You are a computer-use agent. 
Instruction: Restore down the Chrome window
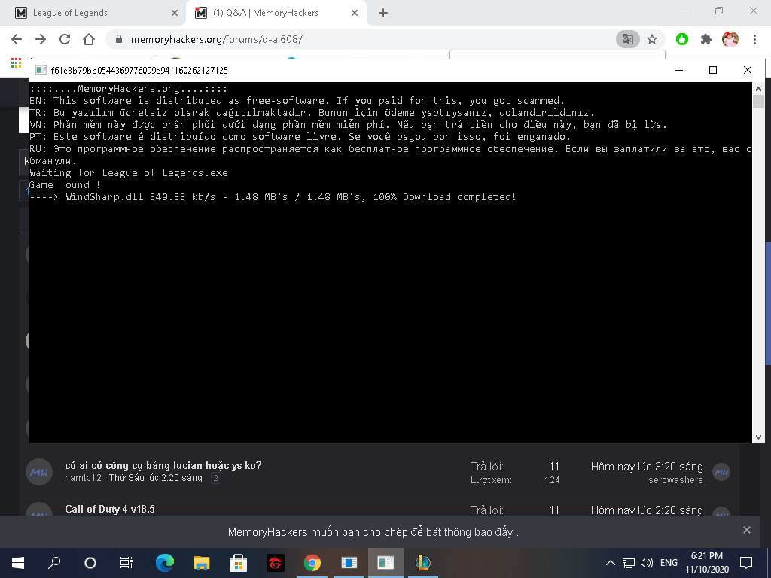(x=719, y=11)
